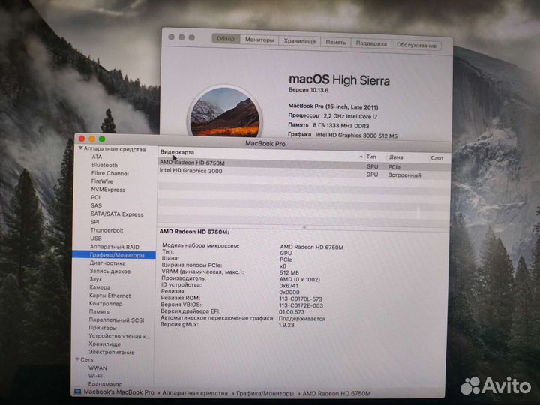Select ATA in the sidebar

(97, 157)
